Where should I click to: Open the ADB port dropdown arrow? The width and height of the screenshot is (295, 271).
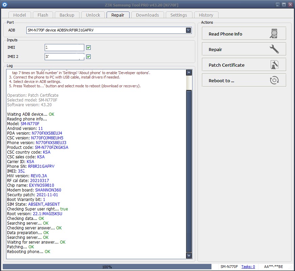[188, 30]
